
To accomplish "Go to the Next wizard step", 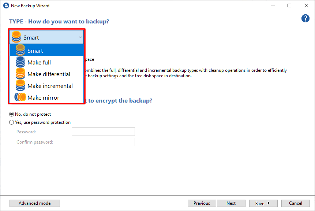I will (231, 203).
